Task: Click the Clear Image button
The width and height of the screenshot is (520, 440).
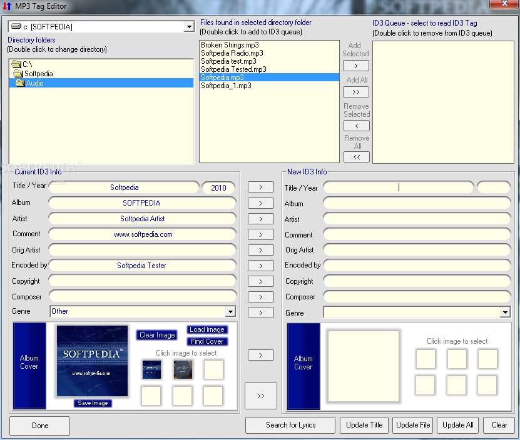Action: [157, 335]
